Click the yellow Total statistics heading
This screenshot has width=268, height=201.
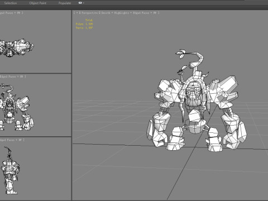tap(89, 20)
